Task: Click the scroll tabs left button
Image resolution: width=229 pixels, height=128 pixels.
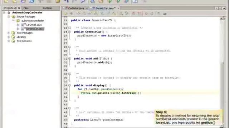Action: tap(217, 8)
